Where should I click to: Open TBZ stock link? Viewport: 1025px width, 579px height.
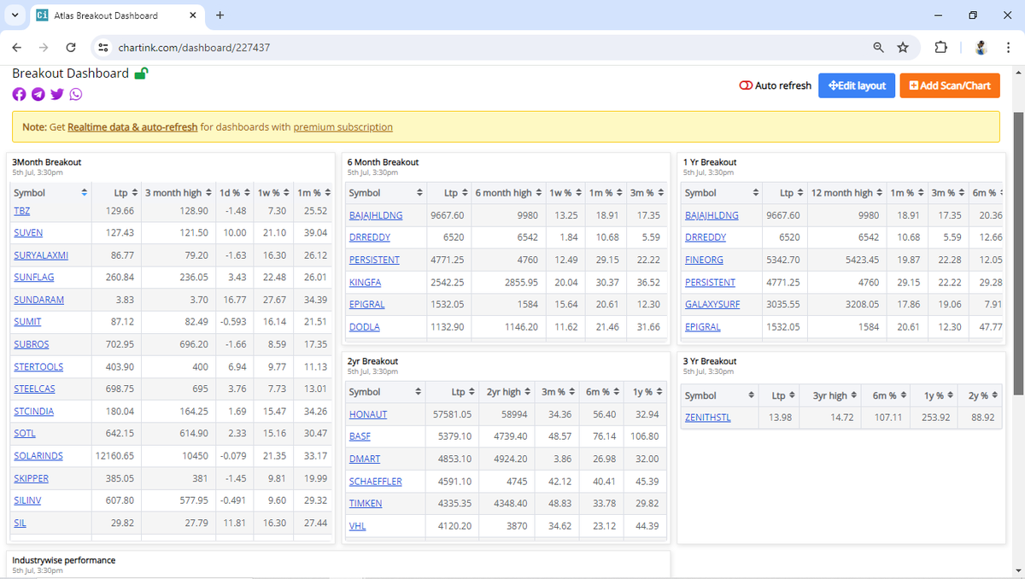point(22,210)
